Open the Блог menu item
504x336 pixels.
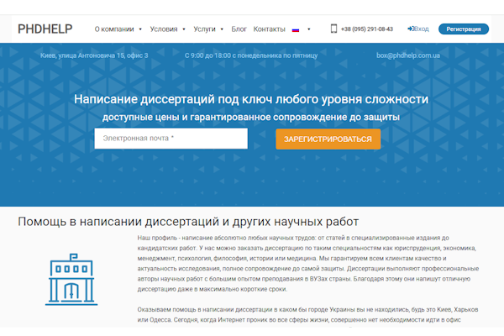[x=239, y=29]
